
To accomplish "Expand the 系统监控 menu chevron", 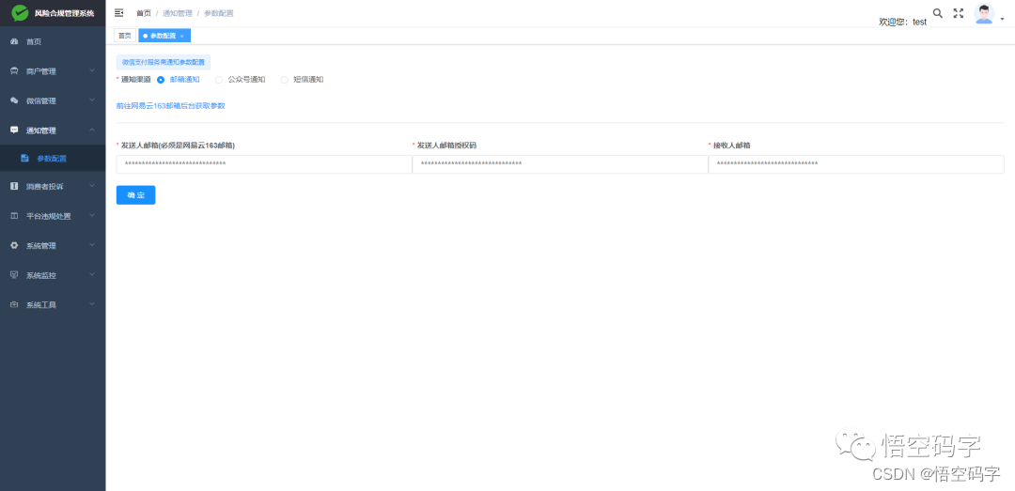I will click(92, 274).
